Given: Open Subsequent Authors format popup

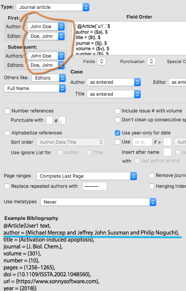Looking at the screenshot, I should tap(46, 56).
